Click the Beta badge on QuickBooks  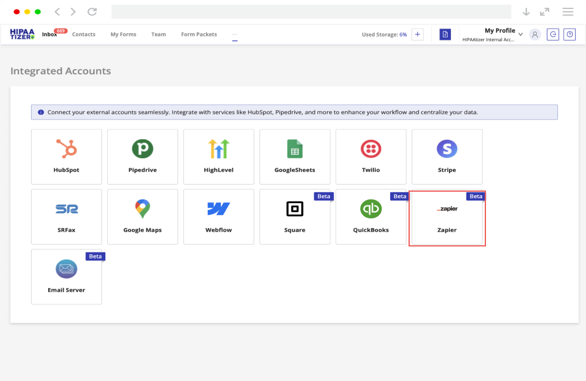(x=400, y=196)
